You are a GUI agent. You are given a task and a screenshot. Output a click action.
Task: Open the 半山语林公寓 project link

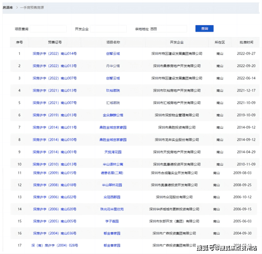pos(113,164)
